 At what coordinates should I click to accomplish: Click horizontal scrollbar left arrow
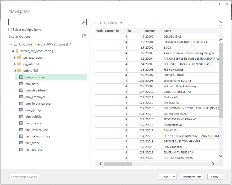pyautogui.click(x=101, y=164)
